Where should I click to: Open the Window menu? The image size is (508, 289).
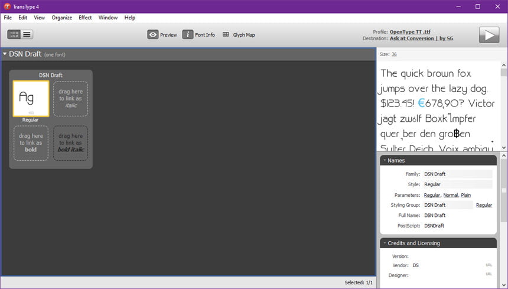click(x=108, y=18)
